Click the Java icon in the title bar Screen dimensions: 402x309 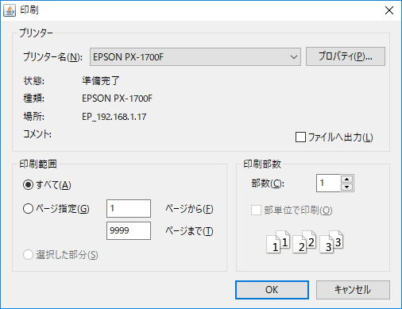[x=10, y=10]
